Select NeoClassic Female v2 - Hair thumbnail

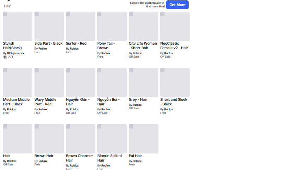(x=175, y=26)
